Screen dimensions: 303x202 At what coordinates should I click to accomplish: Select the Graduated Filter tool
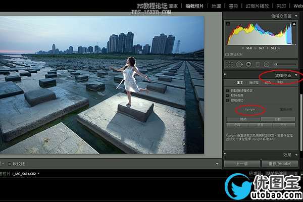pyautogui.click(x=258, y=64)
